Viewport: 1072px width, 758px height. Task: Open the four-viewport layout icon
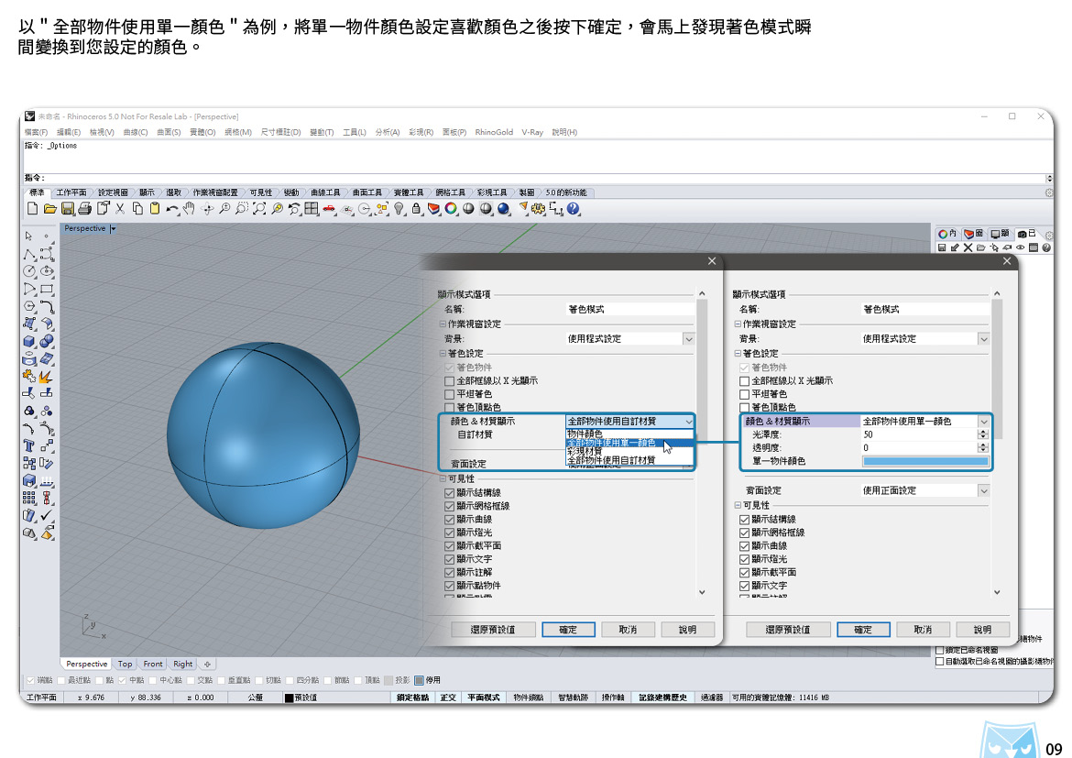point(312,209)
